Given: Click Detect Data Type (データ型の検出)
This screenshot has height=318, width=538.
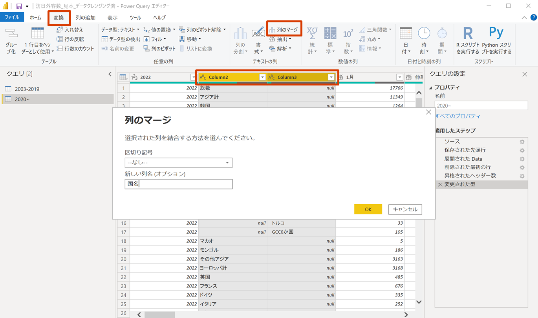Looking at the screenshot, I should pyautogui.click(x=121, y=39).
